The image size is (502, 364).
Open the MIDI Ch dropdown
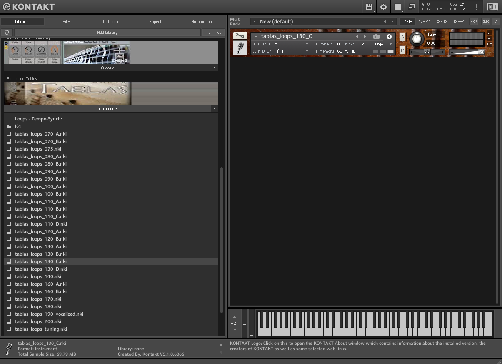click(x=281, y=51)
